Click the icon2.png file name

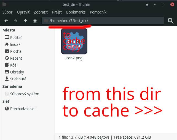pyautogui.click(x=74, y=58)
